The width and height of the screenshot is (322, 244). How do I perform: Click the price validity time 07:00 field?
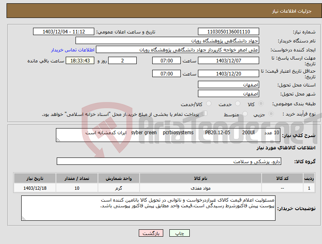(167, 73)
